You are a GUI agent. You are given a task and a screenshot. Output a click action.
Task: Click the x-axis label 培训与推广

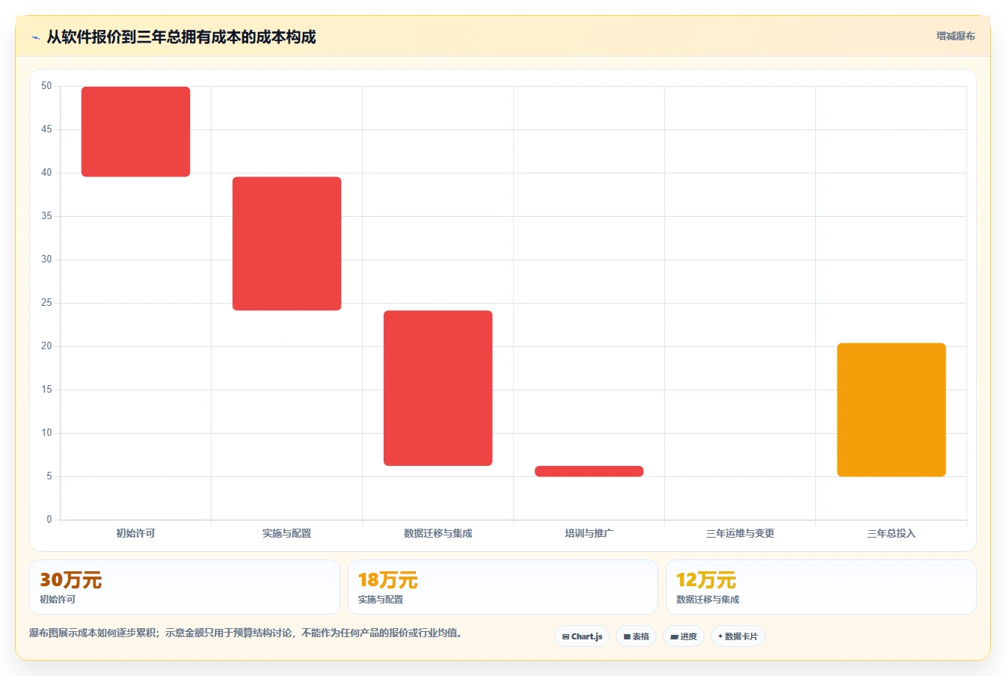pyautogui.click(x=589, y=533)
